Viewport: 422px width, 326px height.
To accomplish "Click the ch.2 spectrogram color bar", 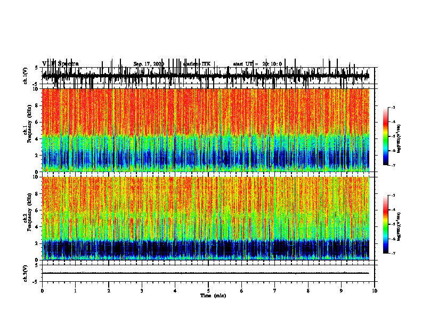I will (x=386, y=224).
